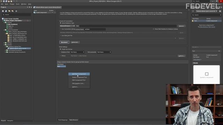Click Options button in Field Settings

[182, 56]
